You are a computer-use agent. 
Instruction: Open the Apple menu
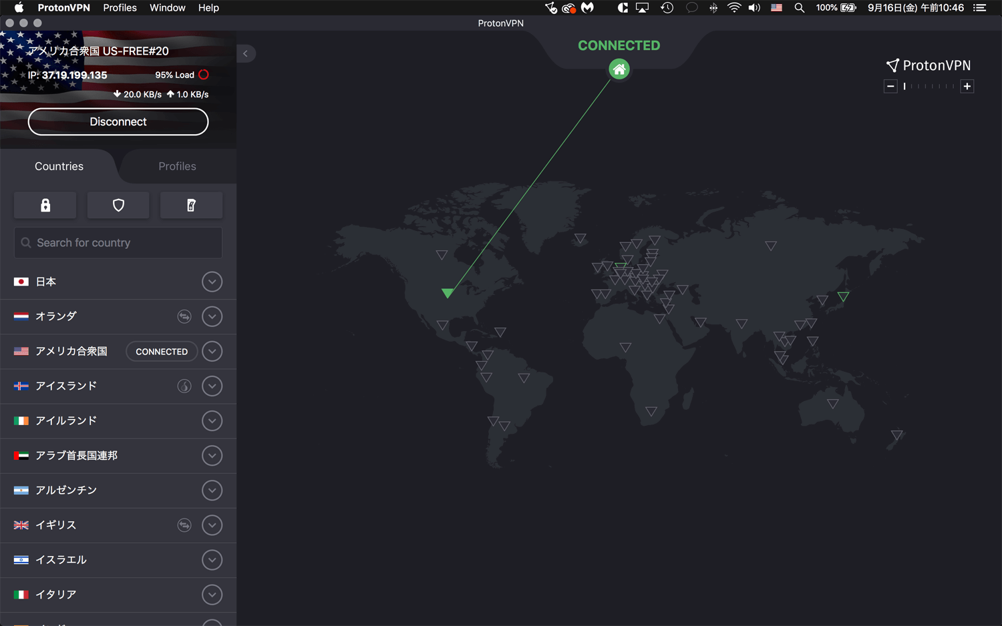pyautogui.click(x=19, y=8)
